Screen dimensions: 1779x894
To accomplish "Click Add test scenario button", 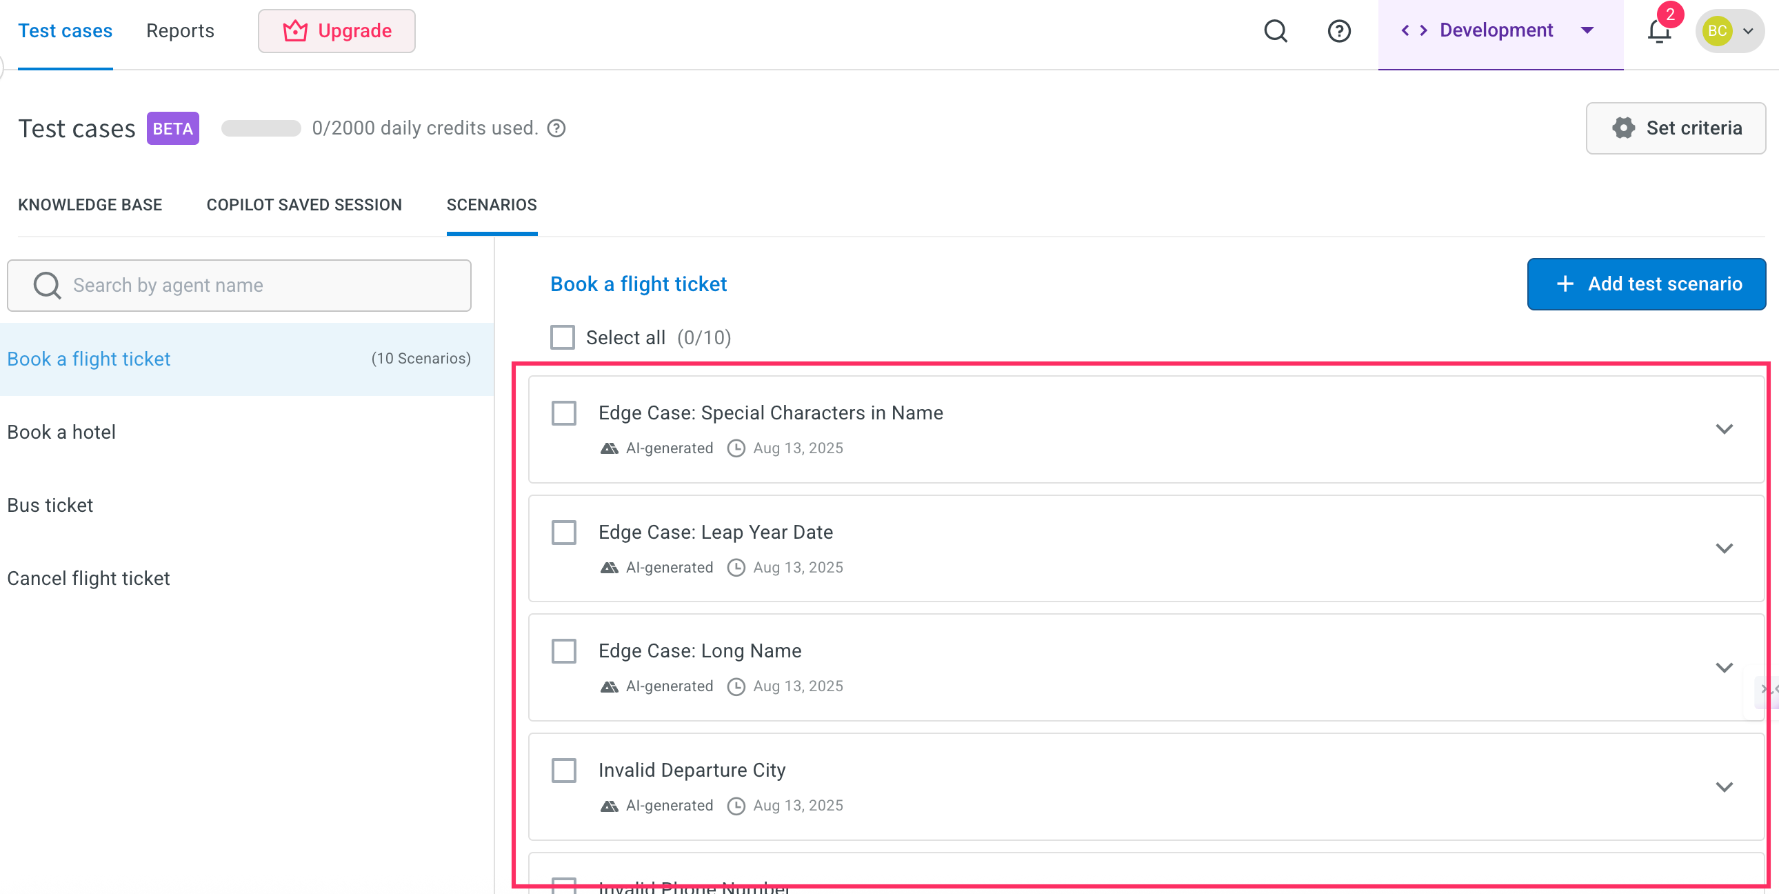I will tap(1646, 284).
